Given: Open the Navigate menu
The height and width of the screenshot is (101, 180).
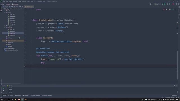Looking at the screenshot, I should tap(15, 1).
